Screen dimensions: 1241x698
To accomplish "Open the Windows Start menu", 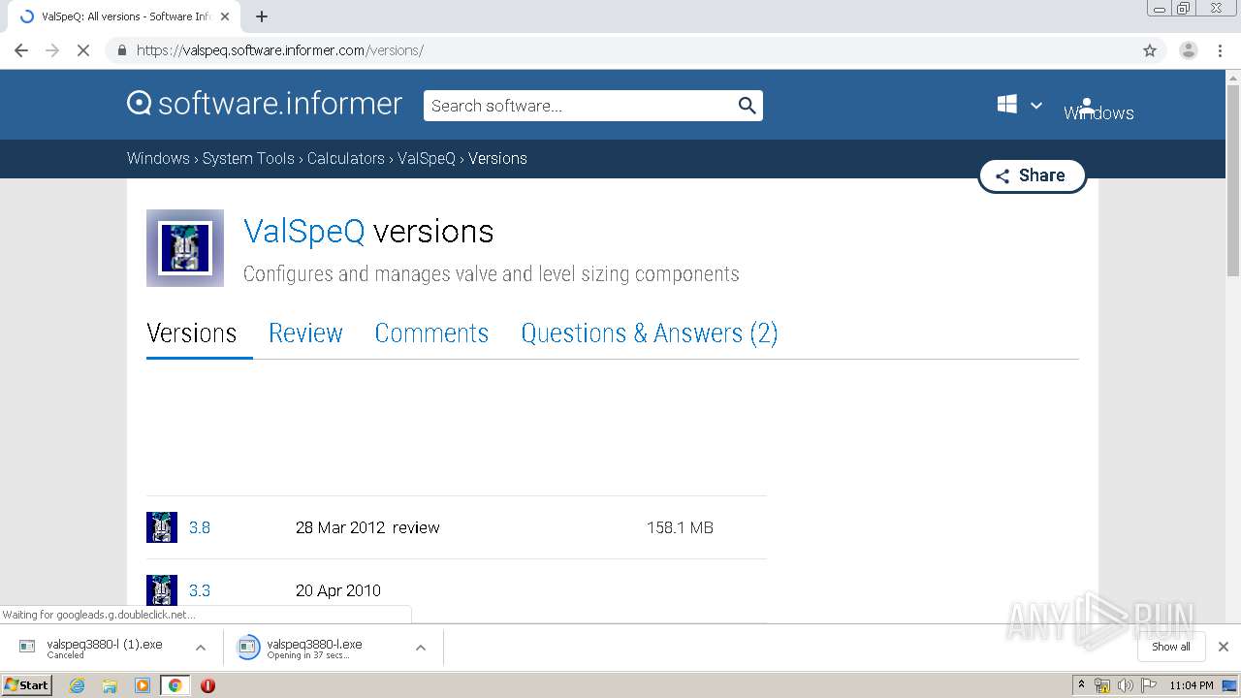I will pyautogui.click(x=27, y=684).
